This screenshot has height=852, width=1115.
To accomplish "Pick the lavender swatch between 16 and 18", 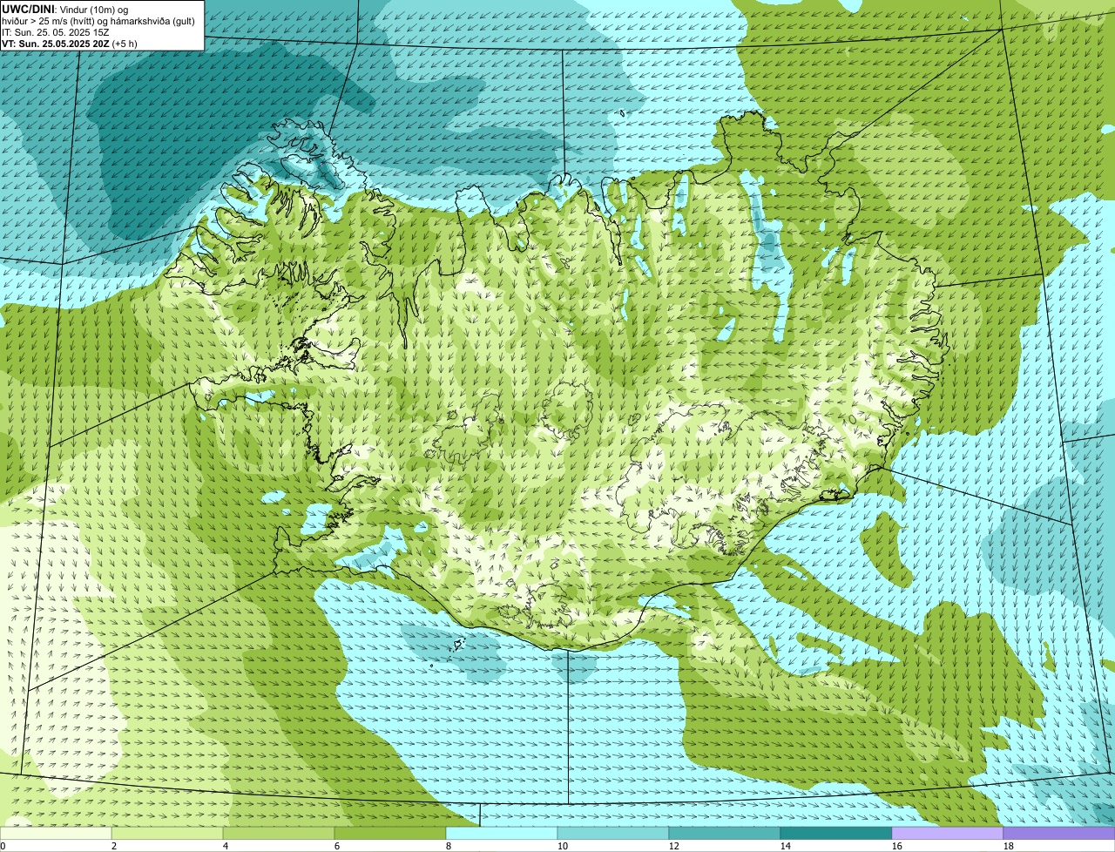I will (x=948, y=834).
